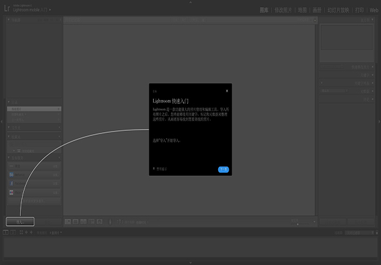381x265 pixels.
Task: Open the Quick Develop saved preset dropdown
Action: tap(332, 66)
